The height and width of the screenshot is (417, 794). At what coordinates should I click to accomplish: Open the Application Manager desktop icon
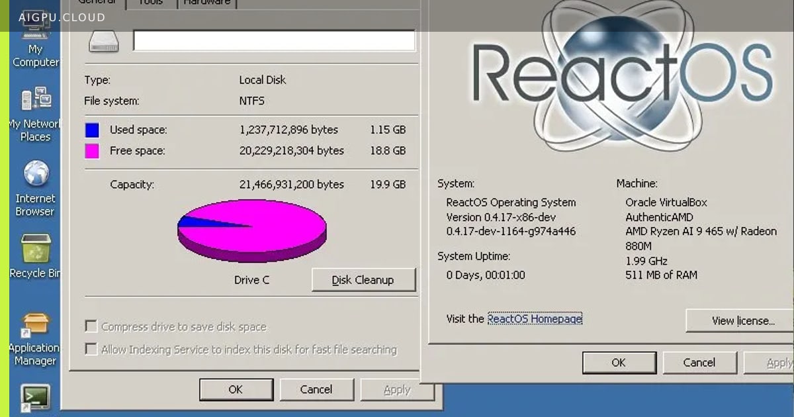tap(35, 340)
